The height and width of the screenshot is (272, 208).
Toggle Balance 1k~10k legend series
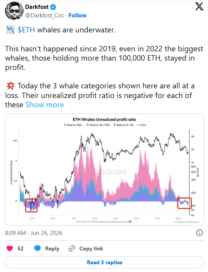click(123, 125)
